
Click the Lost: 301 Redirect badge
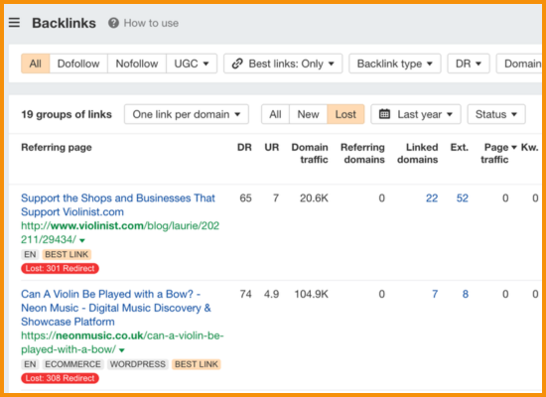[60, 269]
